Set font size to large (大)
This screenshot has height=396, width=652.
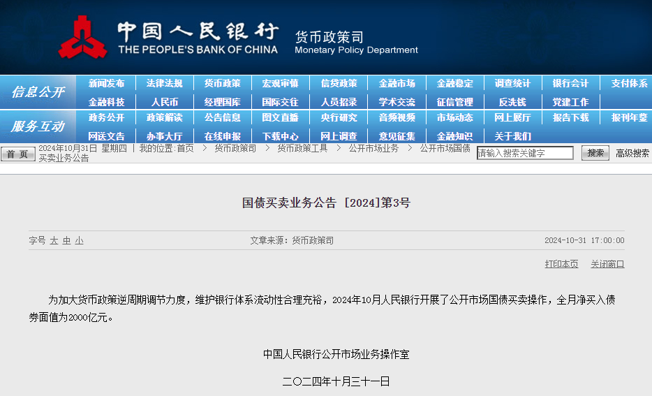54,240
